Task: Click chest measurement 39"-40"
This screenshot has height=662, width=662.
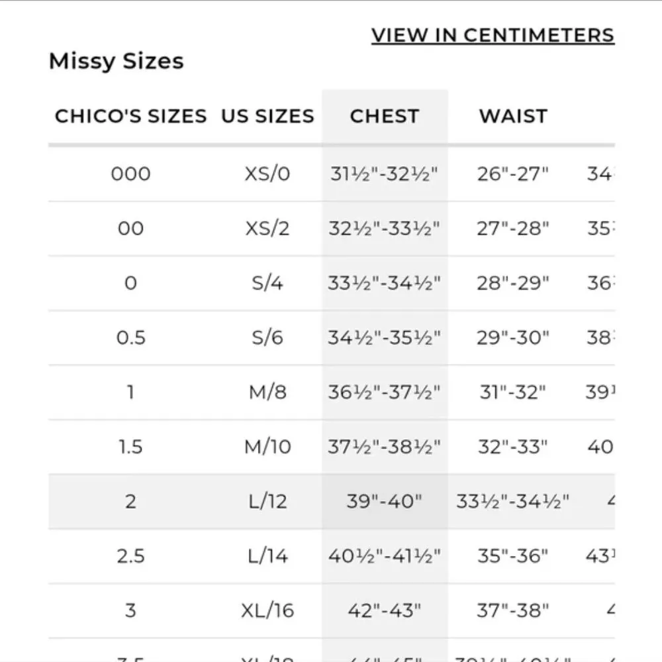Action: point(384,501)
